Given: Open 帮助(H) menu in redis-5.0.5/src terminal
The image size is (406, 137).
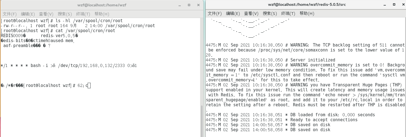Looking at the screenshot, I should [x=307, y=13].
